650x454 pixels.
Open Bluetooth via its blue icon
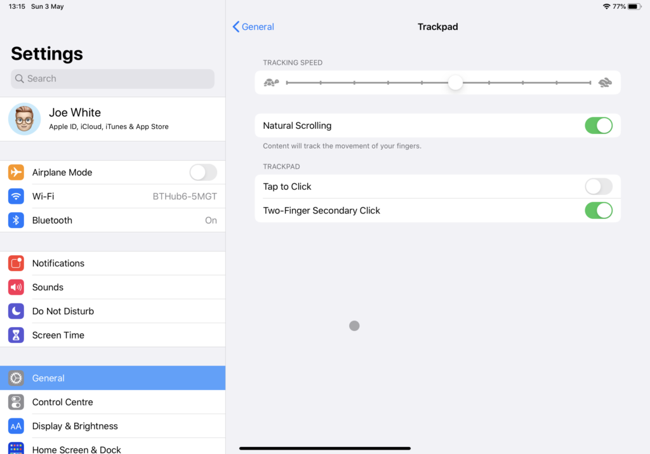[16, 220]
